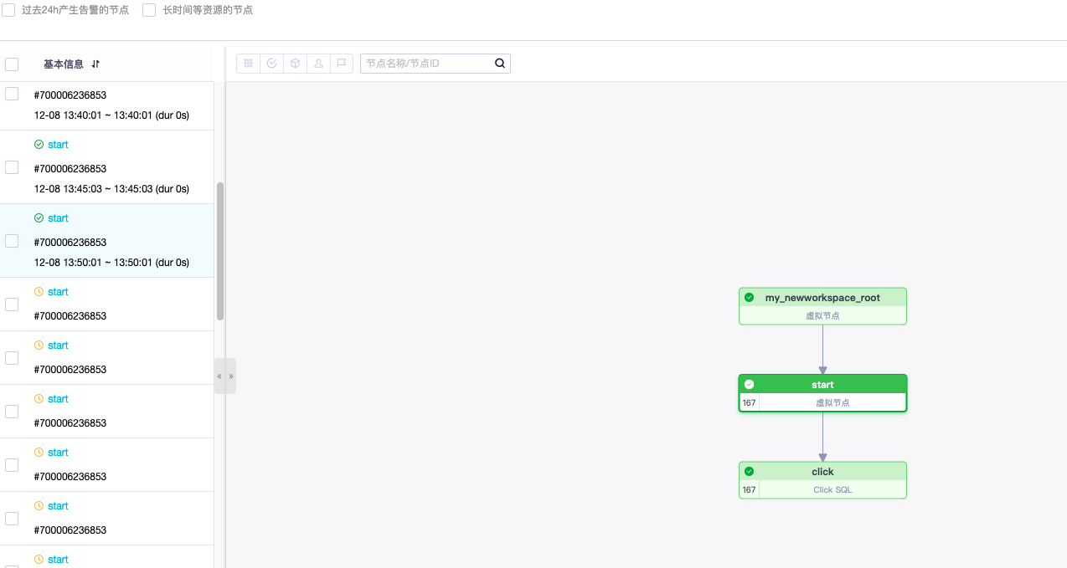Select the start node title in the graph
This screenshot has height=568, width=1067.
click(x=822, y=385)
